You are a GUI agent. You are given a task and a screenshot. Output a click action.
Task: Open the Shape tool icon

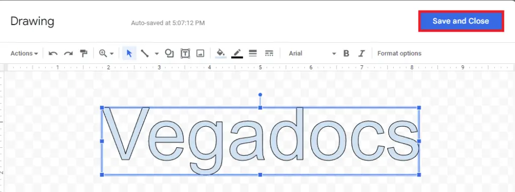(169, 53)
